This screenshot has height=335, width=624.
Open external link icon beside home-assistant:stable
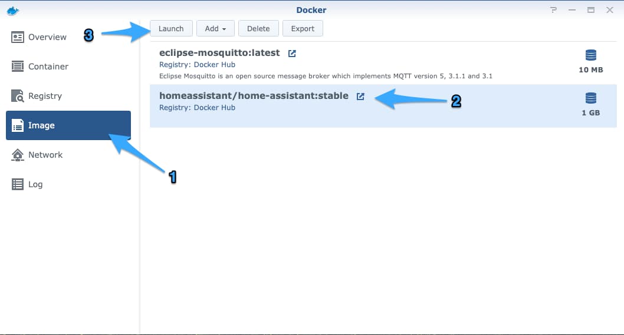pos(360,97)
